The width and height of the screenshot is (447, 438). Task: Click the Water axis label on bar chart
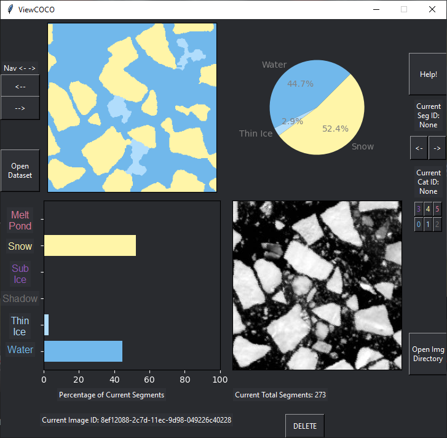(20, 349)
